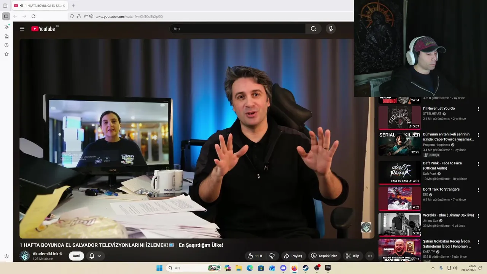
Task: Open Steam from the taskbar
Action: [306, 268]
